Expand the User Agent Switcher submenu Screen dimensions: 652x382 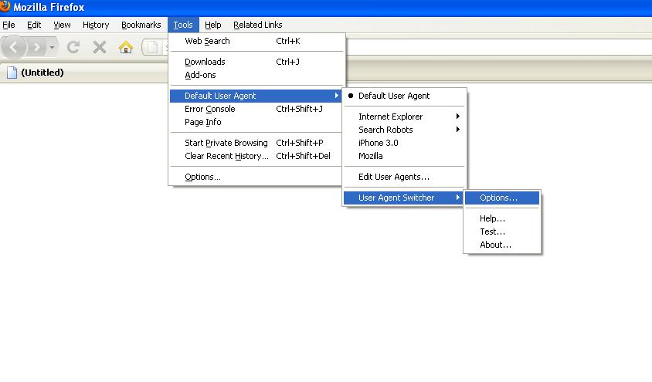403,198
